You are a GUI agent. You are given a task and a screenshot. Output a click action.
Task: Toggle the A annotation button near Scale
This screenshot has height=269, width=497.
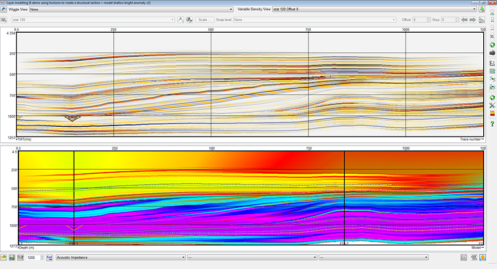point(180,20)
